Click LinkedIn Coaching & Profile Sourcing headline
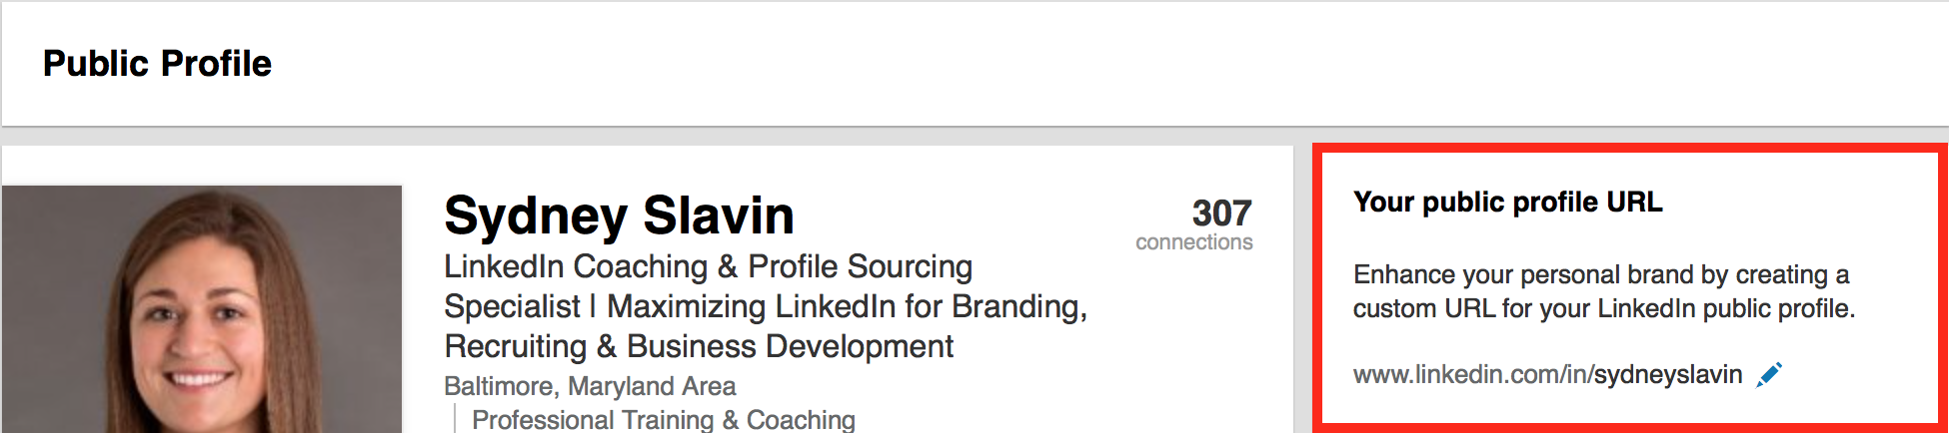This screenshot has height=433, width=1949. click(708, 266)
